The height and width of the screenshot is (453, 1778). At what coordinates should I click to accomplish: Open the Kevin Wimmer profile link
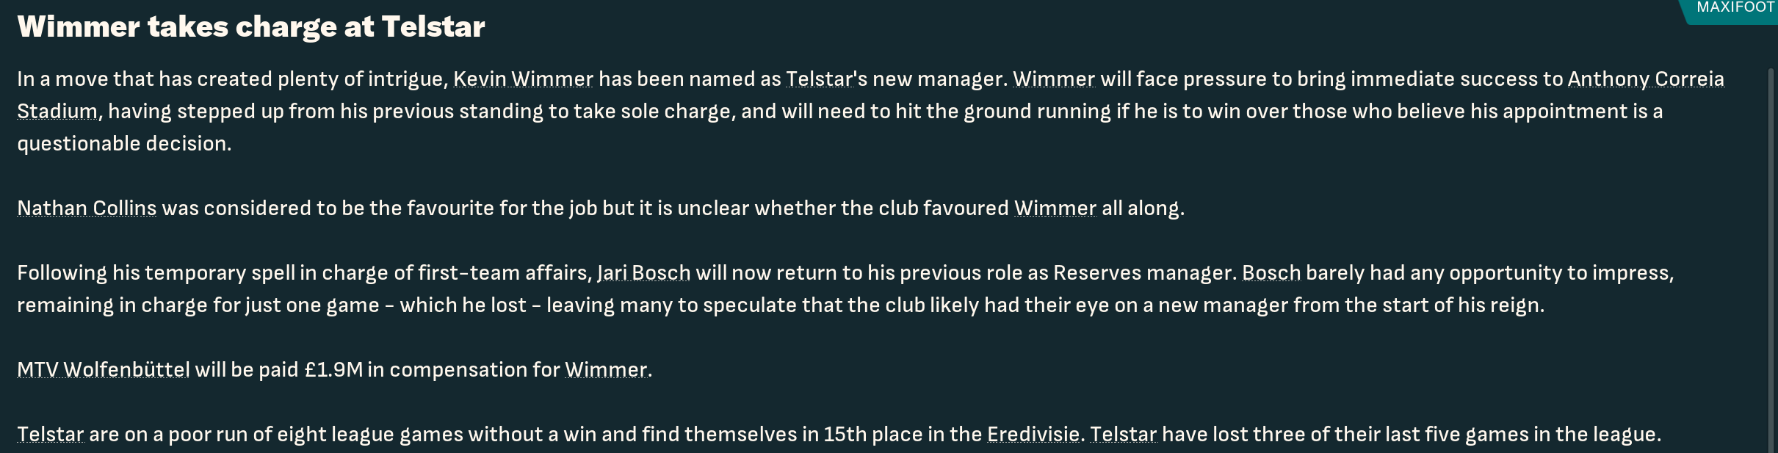click(523, 79)
